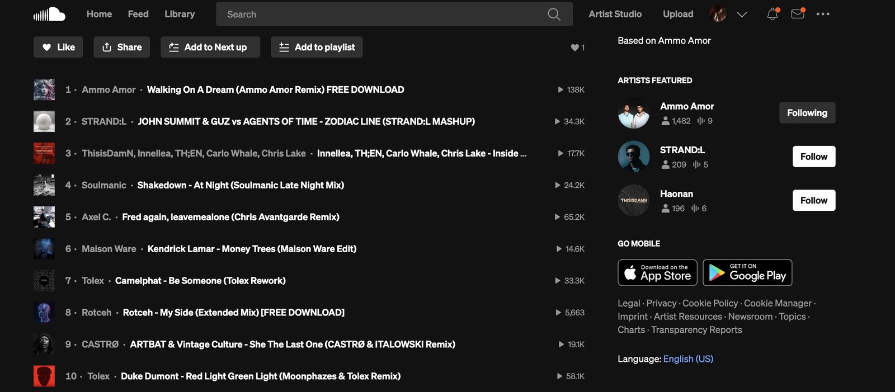This screenshot has width=895, height=392.
Task: Open Walking On A Dream track artwork
Action: (44, 89)
